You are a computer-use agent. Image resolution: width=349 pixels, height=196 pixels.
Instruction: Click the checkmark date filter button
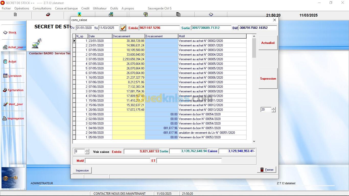[x=123, y=28]
